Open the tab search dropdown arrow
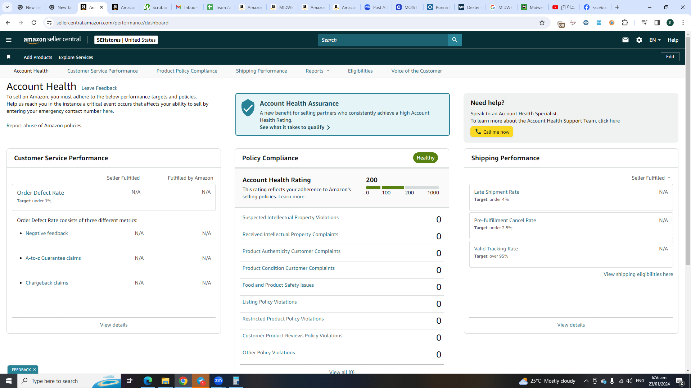691x388 pixels. click(7, 7)
